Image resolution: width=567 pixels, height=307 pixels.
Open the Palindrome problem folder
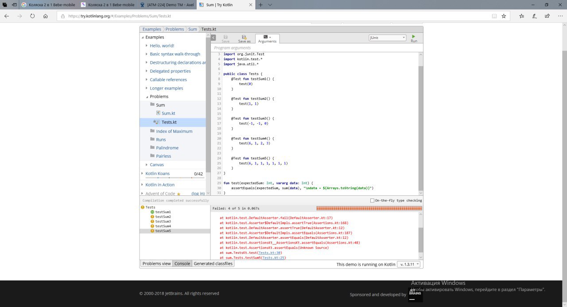point(167,148)
